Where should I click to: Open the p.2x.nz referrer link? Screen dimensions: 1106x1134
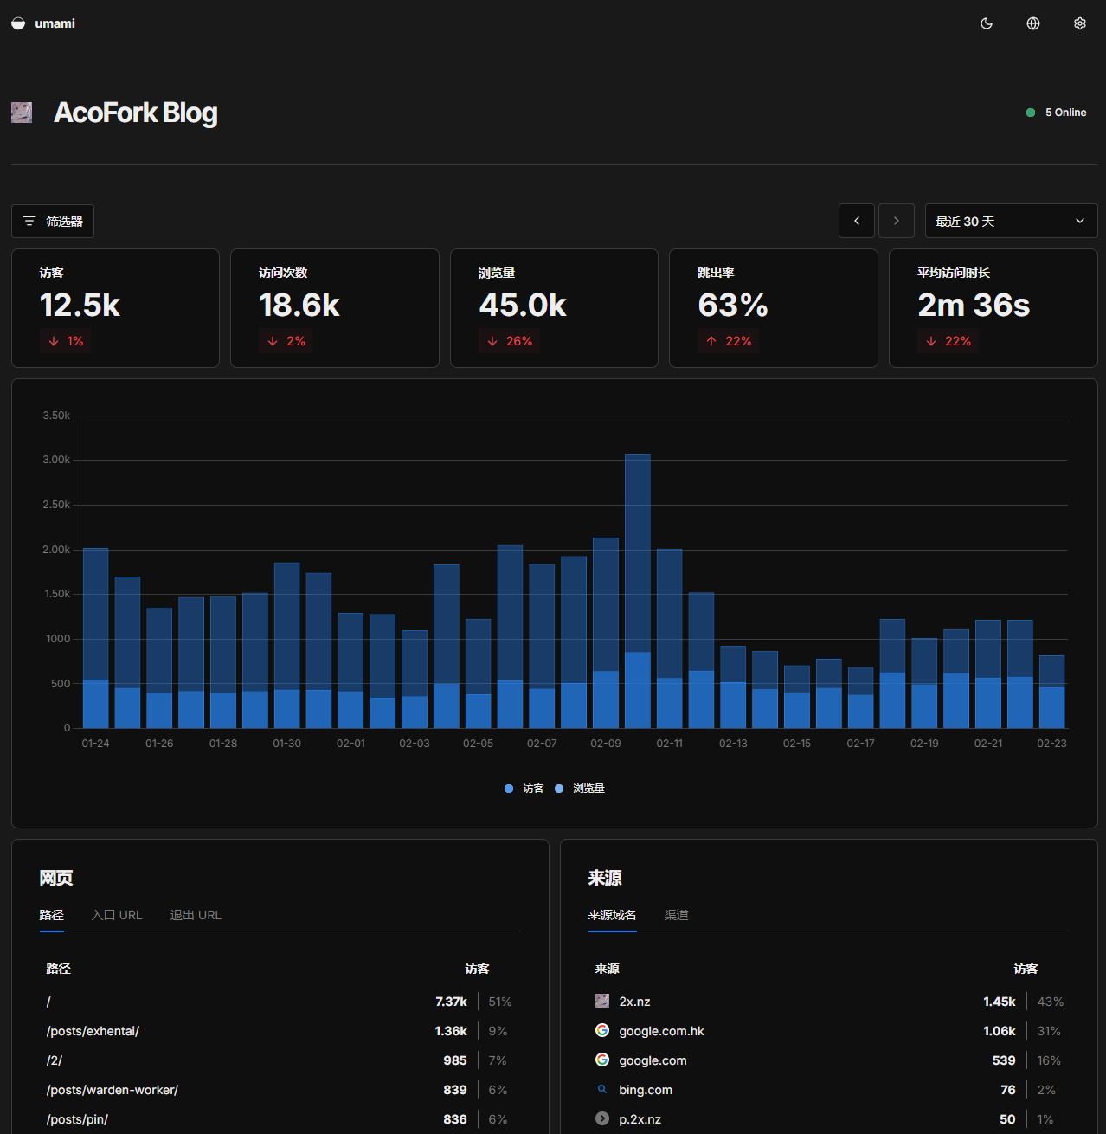(640, 1119)
